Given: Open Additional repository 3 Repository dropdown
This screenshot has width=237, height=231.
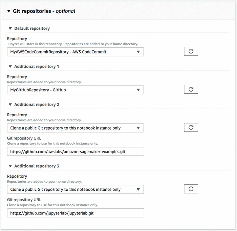Looking at the screenshot, I should [75, 189].
